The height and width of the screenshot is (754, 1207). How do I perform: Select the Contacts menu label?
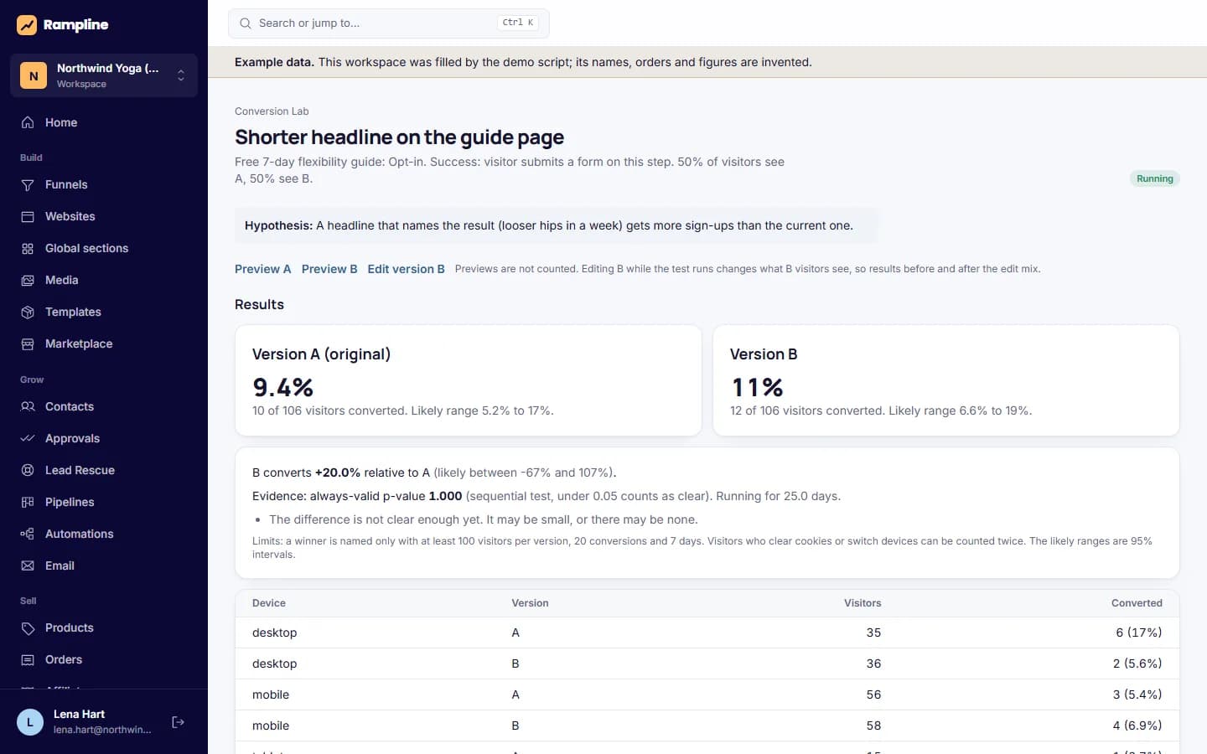(70, 406)
